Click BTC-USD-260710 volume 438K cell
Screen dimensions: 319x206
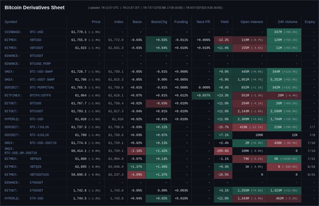click(x=284, y=143)
